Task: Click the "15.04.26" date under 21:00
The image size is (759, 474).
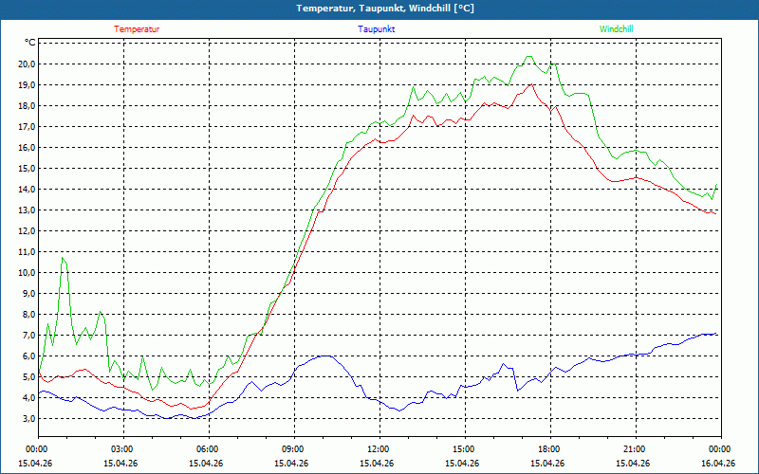Action: tap(633, 463)
